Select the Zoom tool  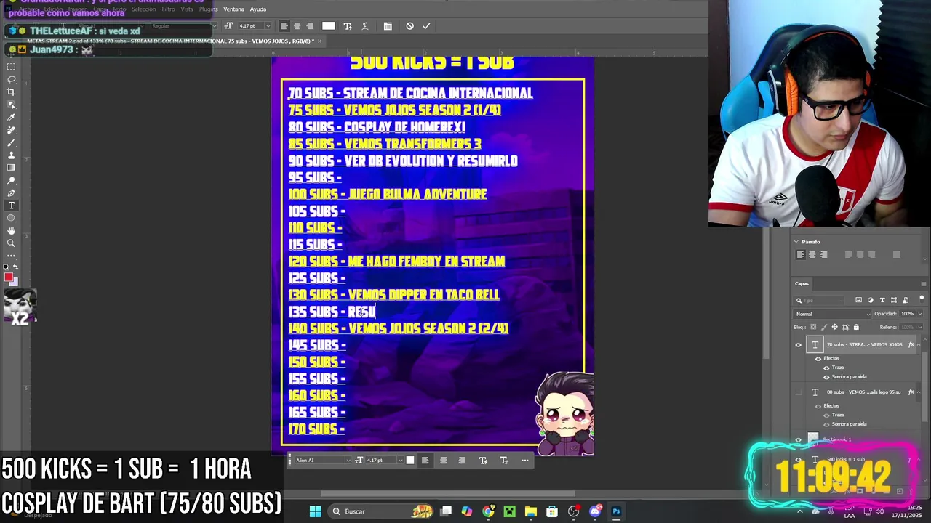point(11,243)
